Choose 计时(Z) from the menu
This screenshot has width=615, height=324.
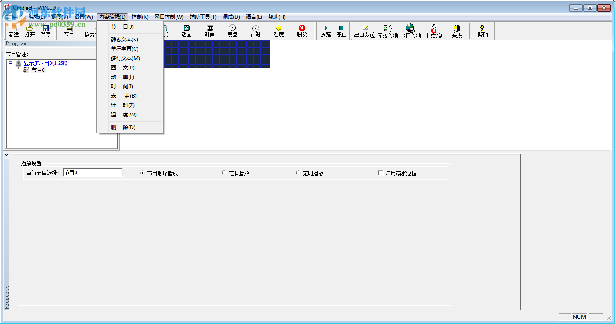[x=130, y=105]
